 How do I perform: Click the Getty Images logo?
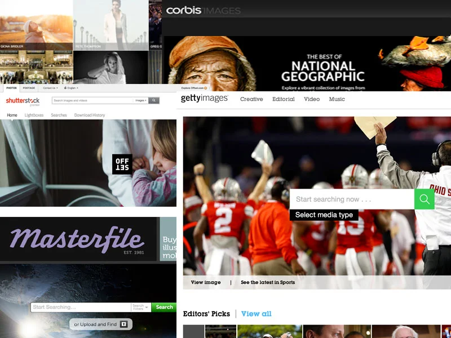(204, 98)
